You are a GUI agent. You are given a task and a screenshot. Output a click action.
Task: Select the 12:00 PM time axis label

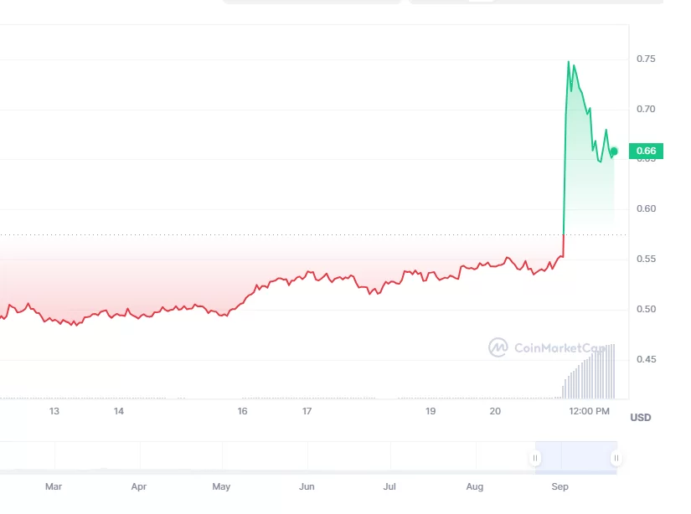588,411
